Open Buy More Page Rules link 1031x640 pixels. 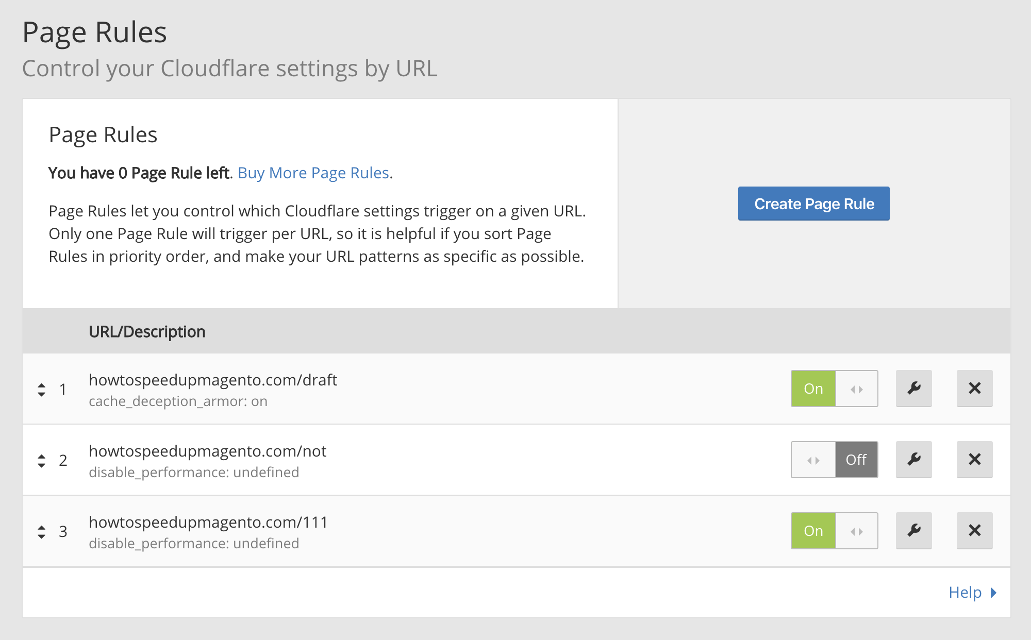313,173
